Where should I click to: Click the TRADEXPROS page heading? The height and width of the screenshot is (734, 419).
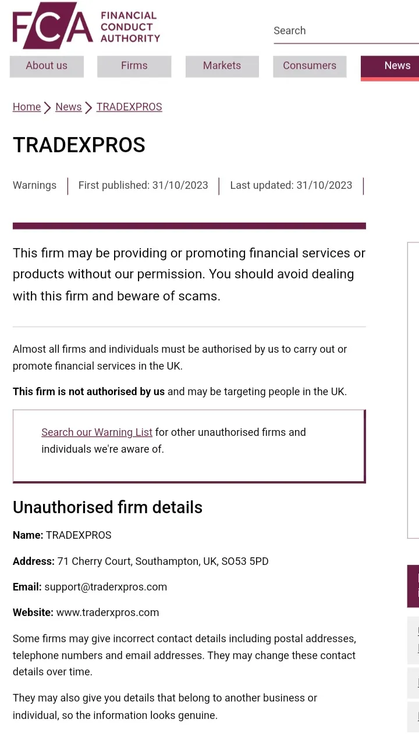(x=79, y=145)
